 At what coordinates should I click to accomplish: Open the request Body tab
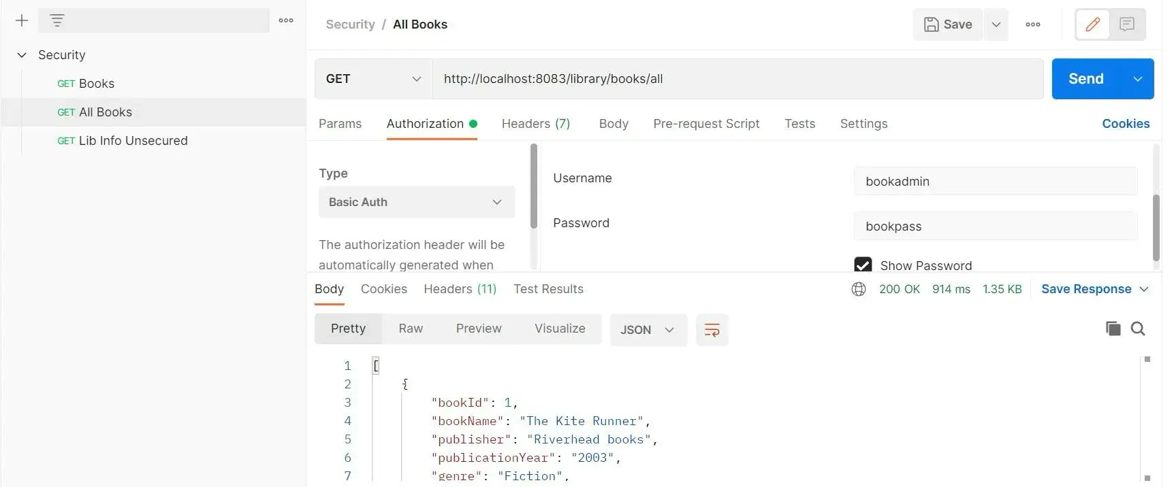pos(614,124)
